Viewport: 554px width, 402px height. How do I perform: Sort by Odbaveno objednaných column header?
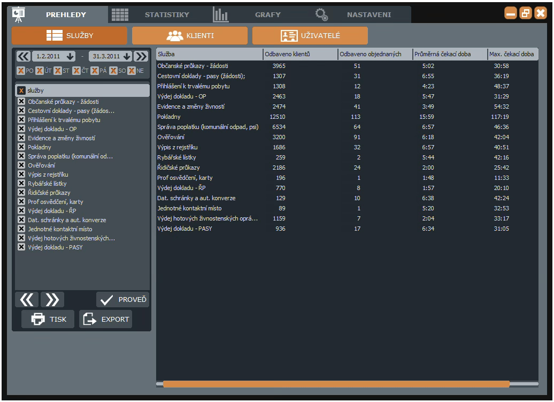[375, 54]
